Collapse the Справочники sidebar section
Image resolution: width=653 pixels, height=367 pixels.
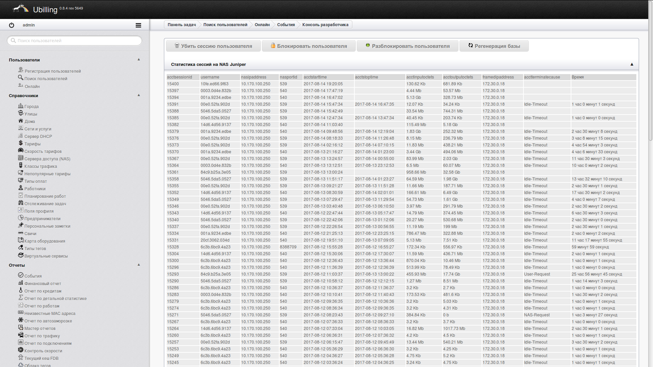[x=139, y=95]
